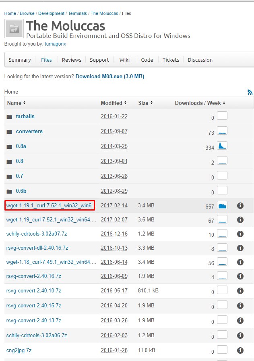The image size is (254, 361).
Task: Open the Support tab
Action: click(x=99, y=60)
